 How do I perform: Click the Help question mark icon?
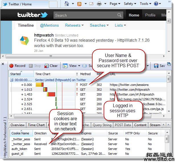click(x=156, y=4)
